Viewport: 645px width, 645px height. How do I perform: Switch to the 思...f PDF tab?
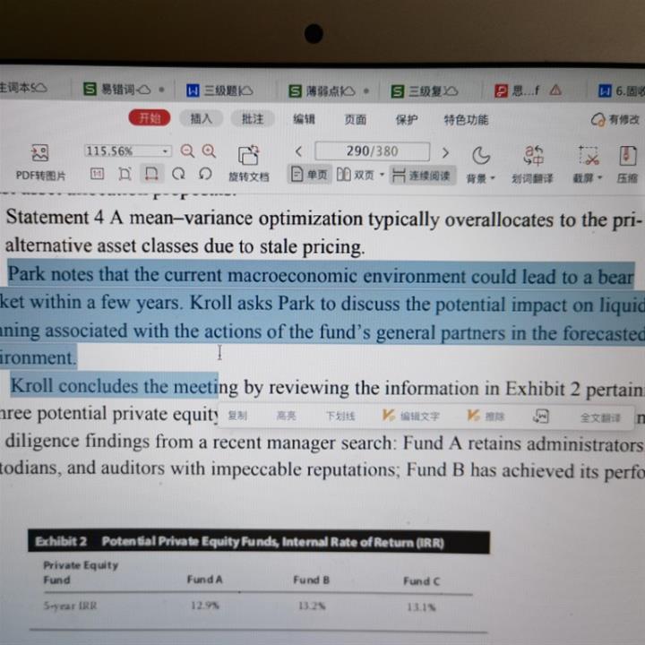[x=528, y=90]
